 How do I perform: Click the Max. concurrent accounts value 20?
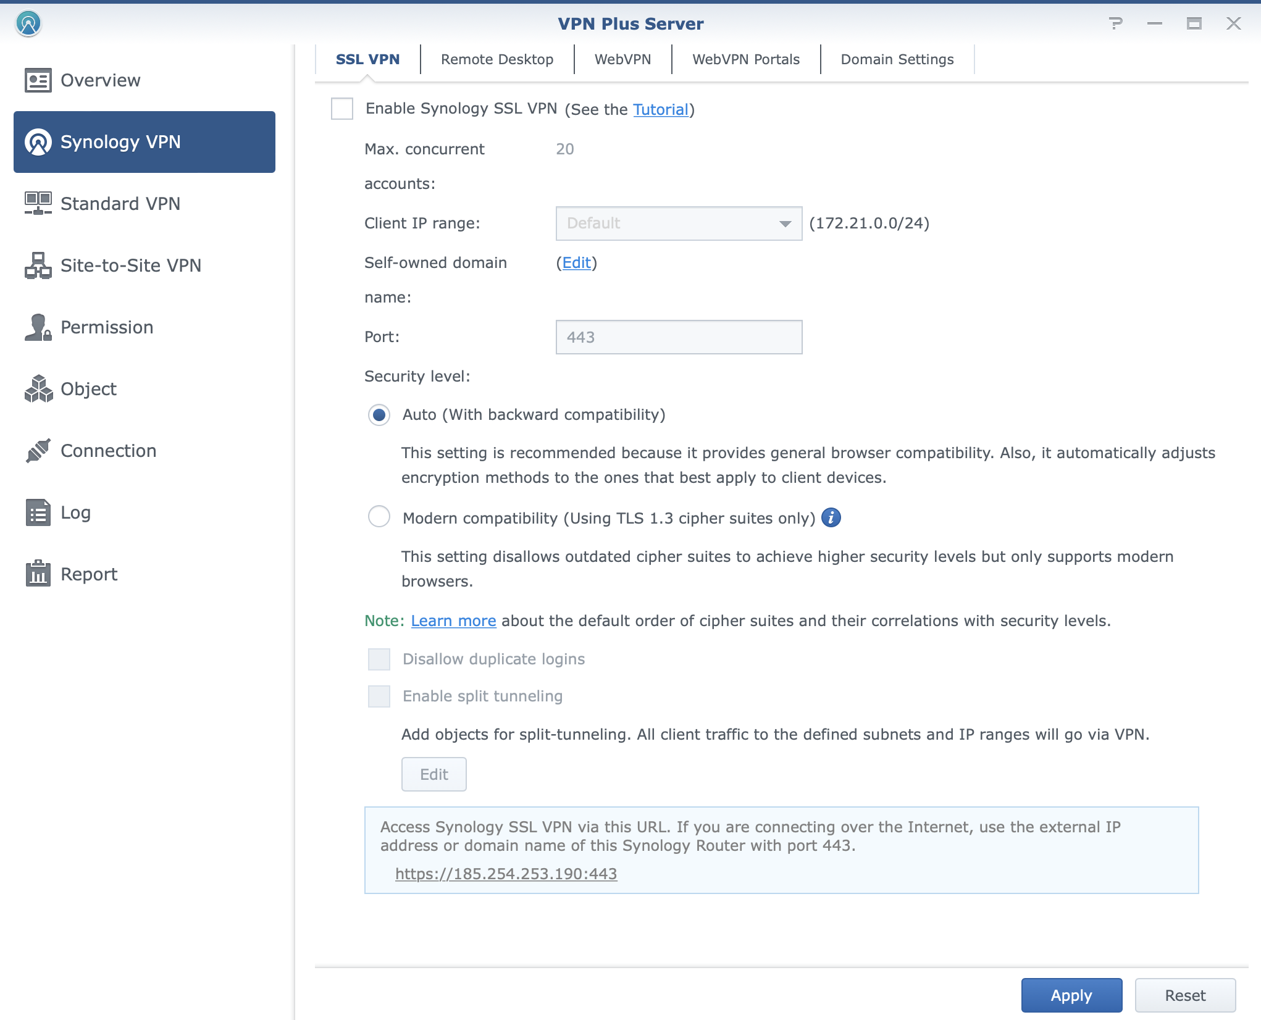coord(565,149)
